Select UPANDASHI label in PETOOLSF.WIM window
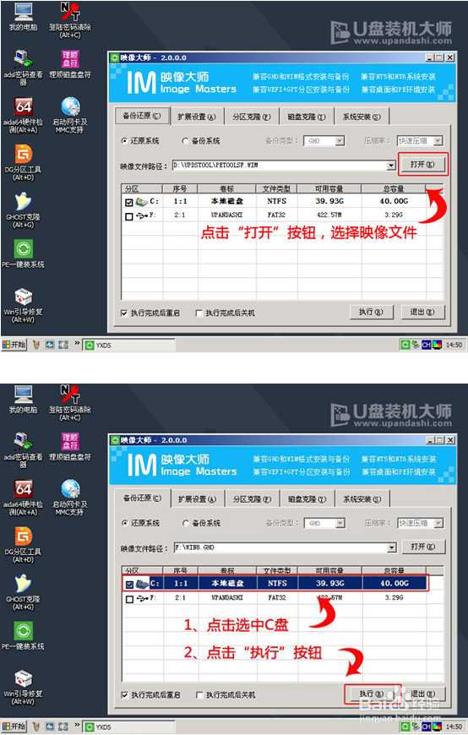468x735 pixels. tap(227, 215)
